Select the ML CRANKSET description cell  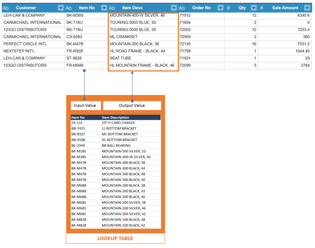pos(143,37)
